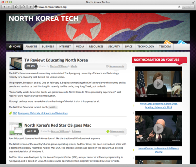Click the NORTHKOREATECH ON YOUTUBE header
Viewport: 196px width, 167px height.
point(159,60)
